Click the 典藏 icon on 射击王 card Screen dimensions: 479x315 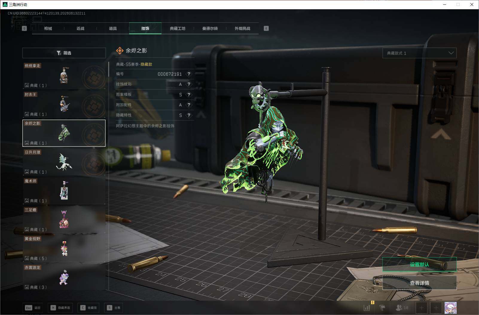pyautogui.click(x=27, y=114)
